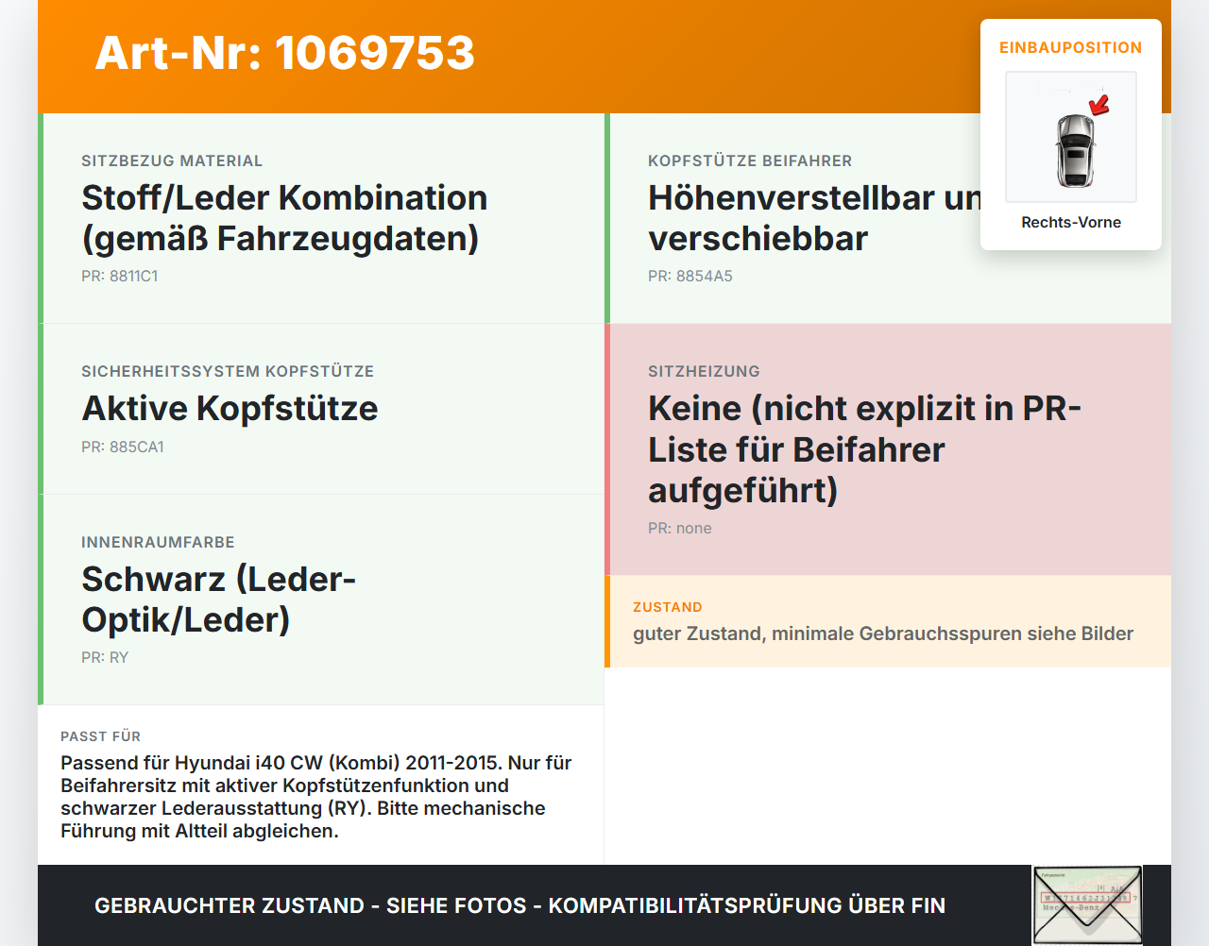Click the KOPFSTÜTZE BEIFAHRER label
This screenshot has width=1209, height=946.
750,160
